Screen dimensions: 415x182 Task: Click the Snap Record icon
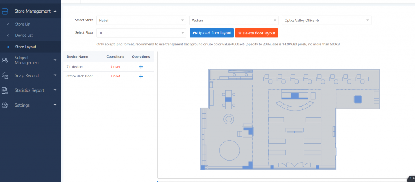(x=5, y=75)
